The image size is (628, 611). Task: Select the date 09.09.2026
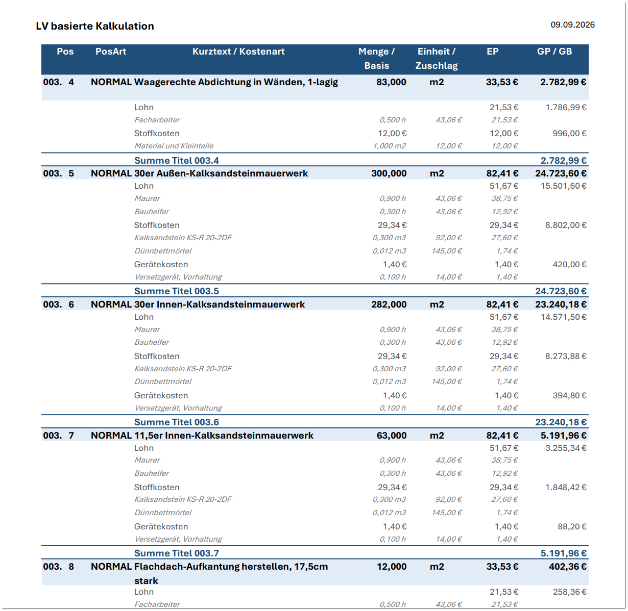coord(572,24)
